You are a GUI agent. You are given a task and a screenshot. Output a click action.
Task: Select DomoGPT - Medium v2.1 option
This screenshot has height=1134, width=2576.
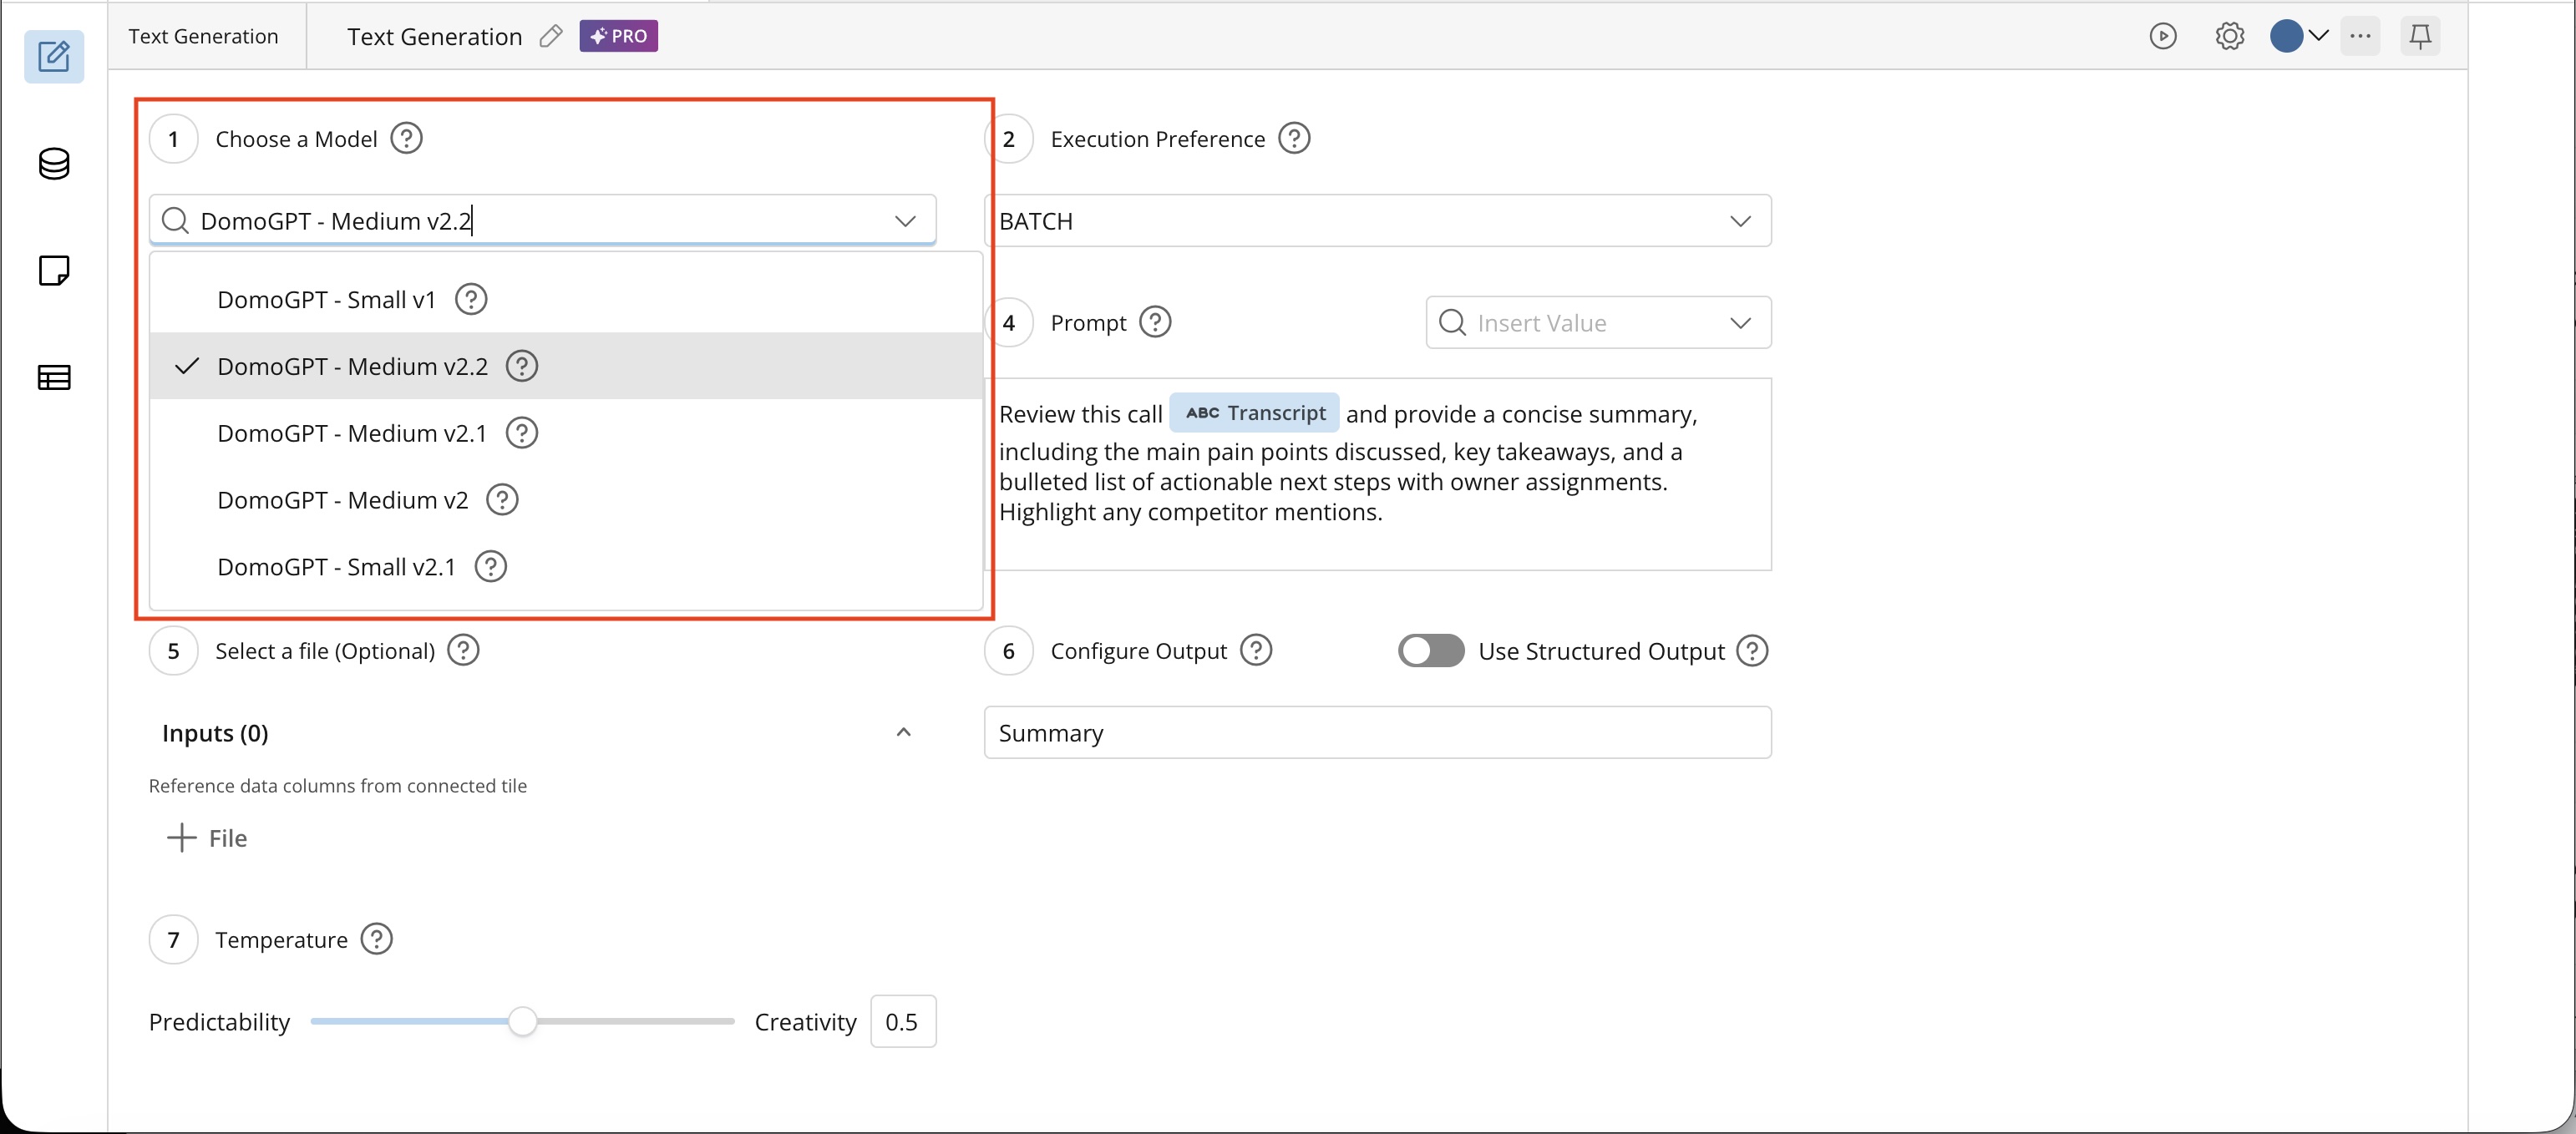(566, 433)
